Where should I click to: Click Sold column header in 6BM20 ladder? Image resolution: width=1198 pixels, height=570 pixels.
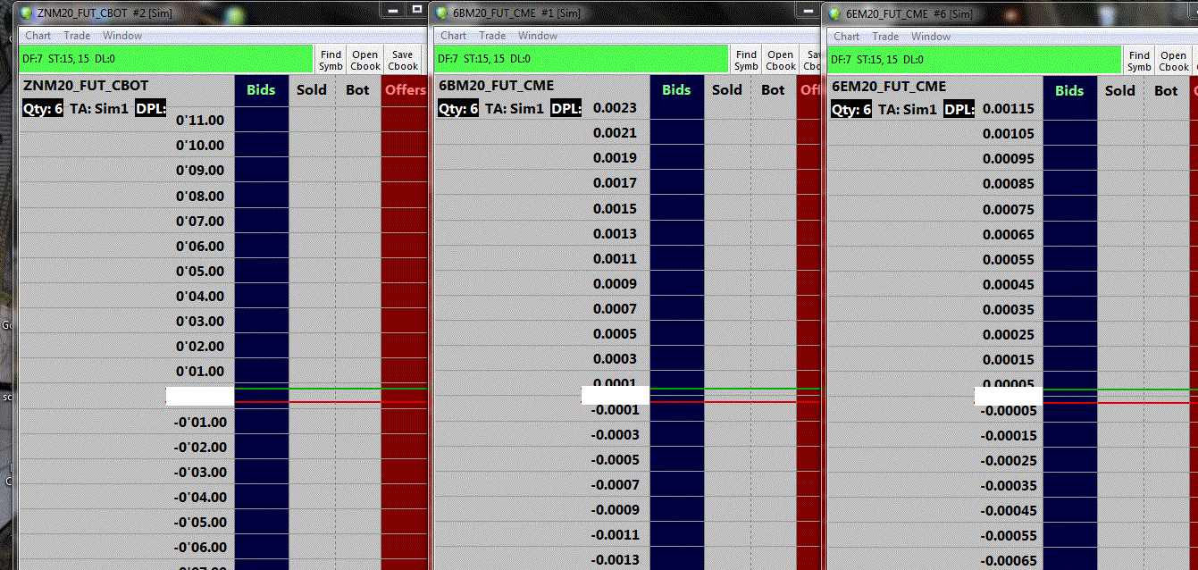[727, 90]
